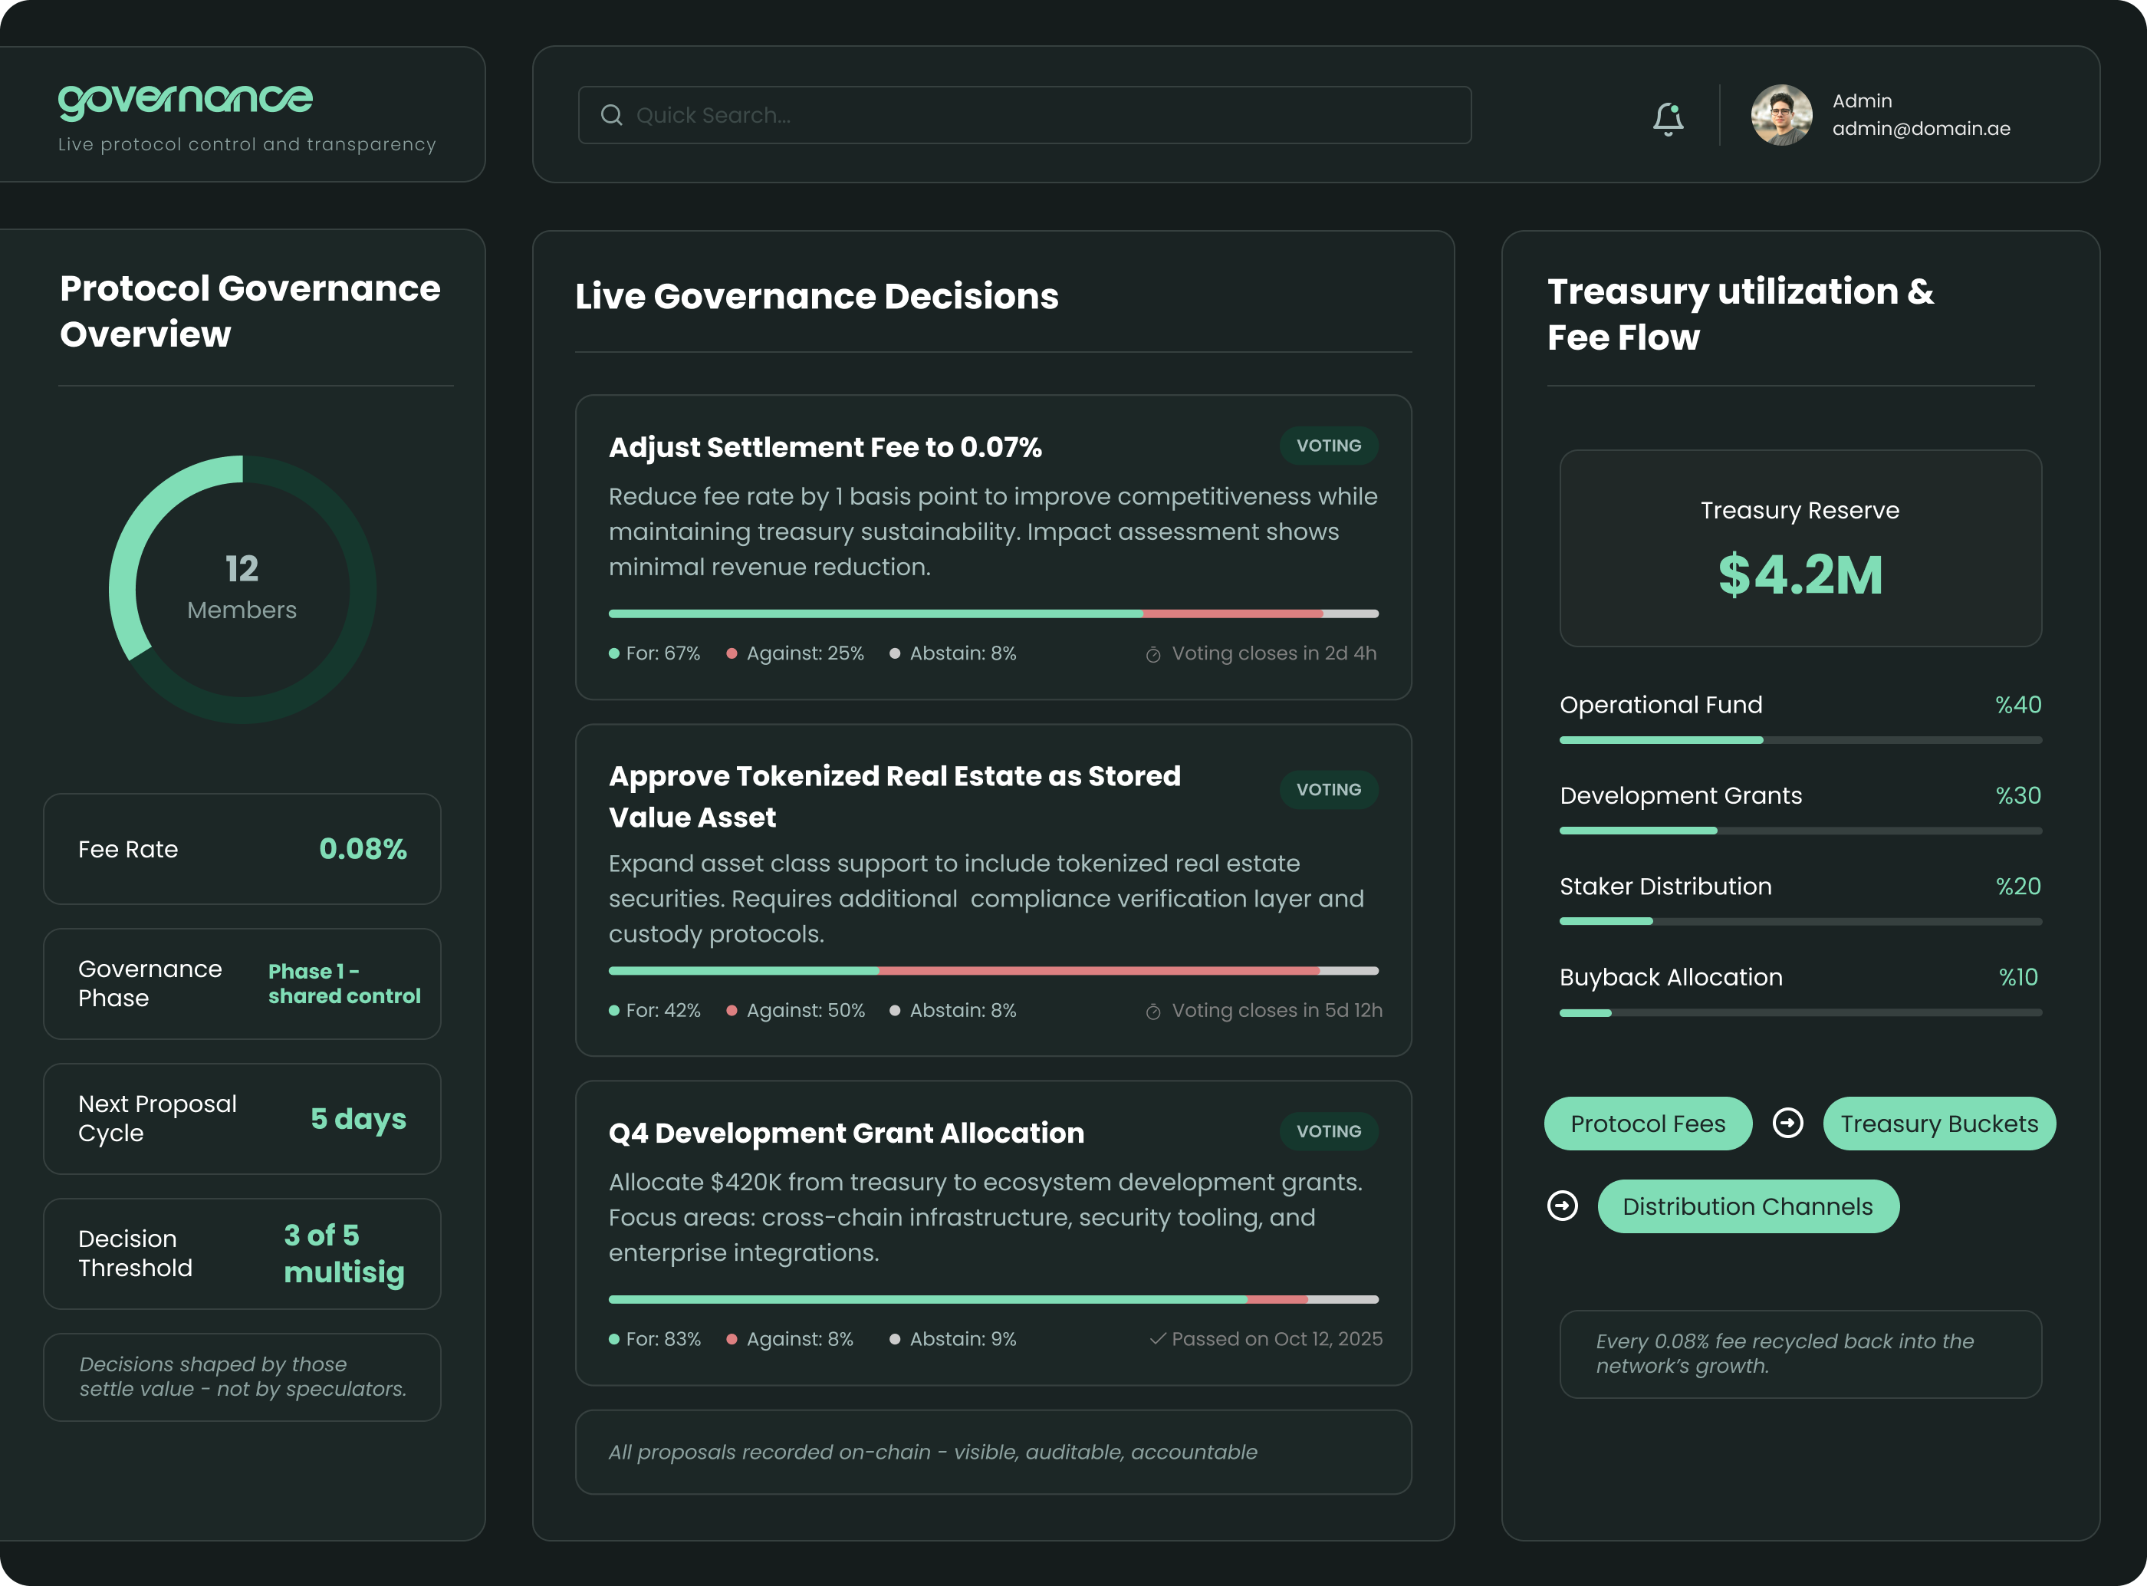Screen dimensions: 2147x1586
Task: Click timer icon beside 'Voting closes in 2d 4h'
Action: (1152, 655)
